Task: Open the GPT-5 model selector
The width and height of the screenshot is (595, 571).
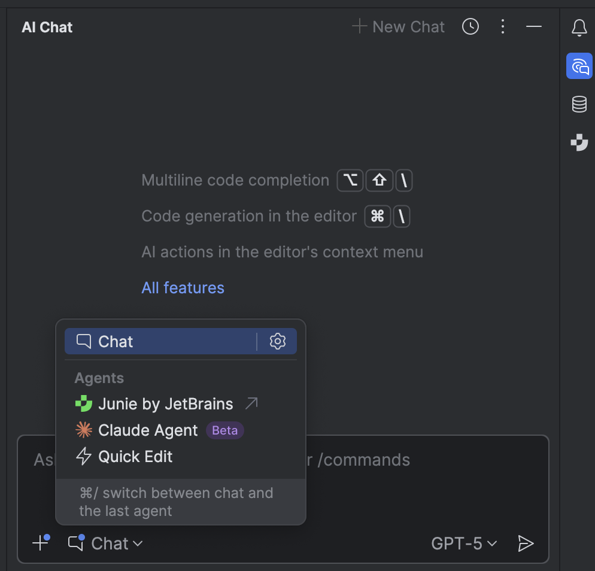Action: [x=464, y=543]
